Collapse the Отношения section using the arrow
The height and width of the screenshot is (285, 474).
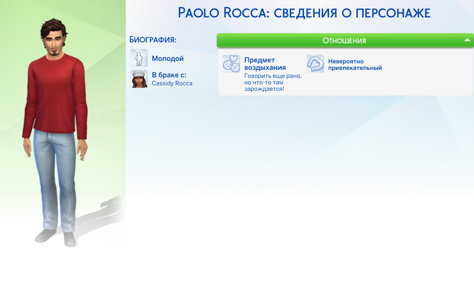click(x=467, y=40)
